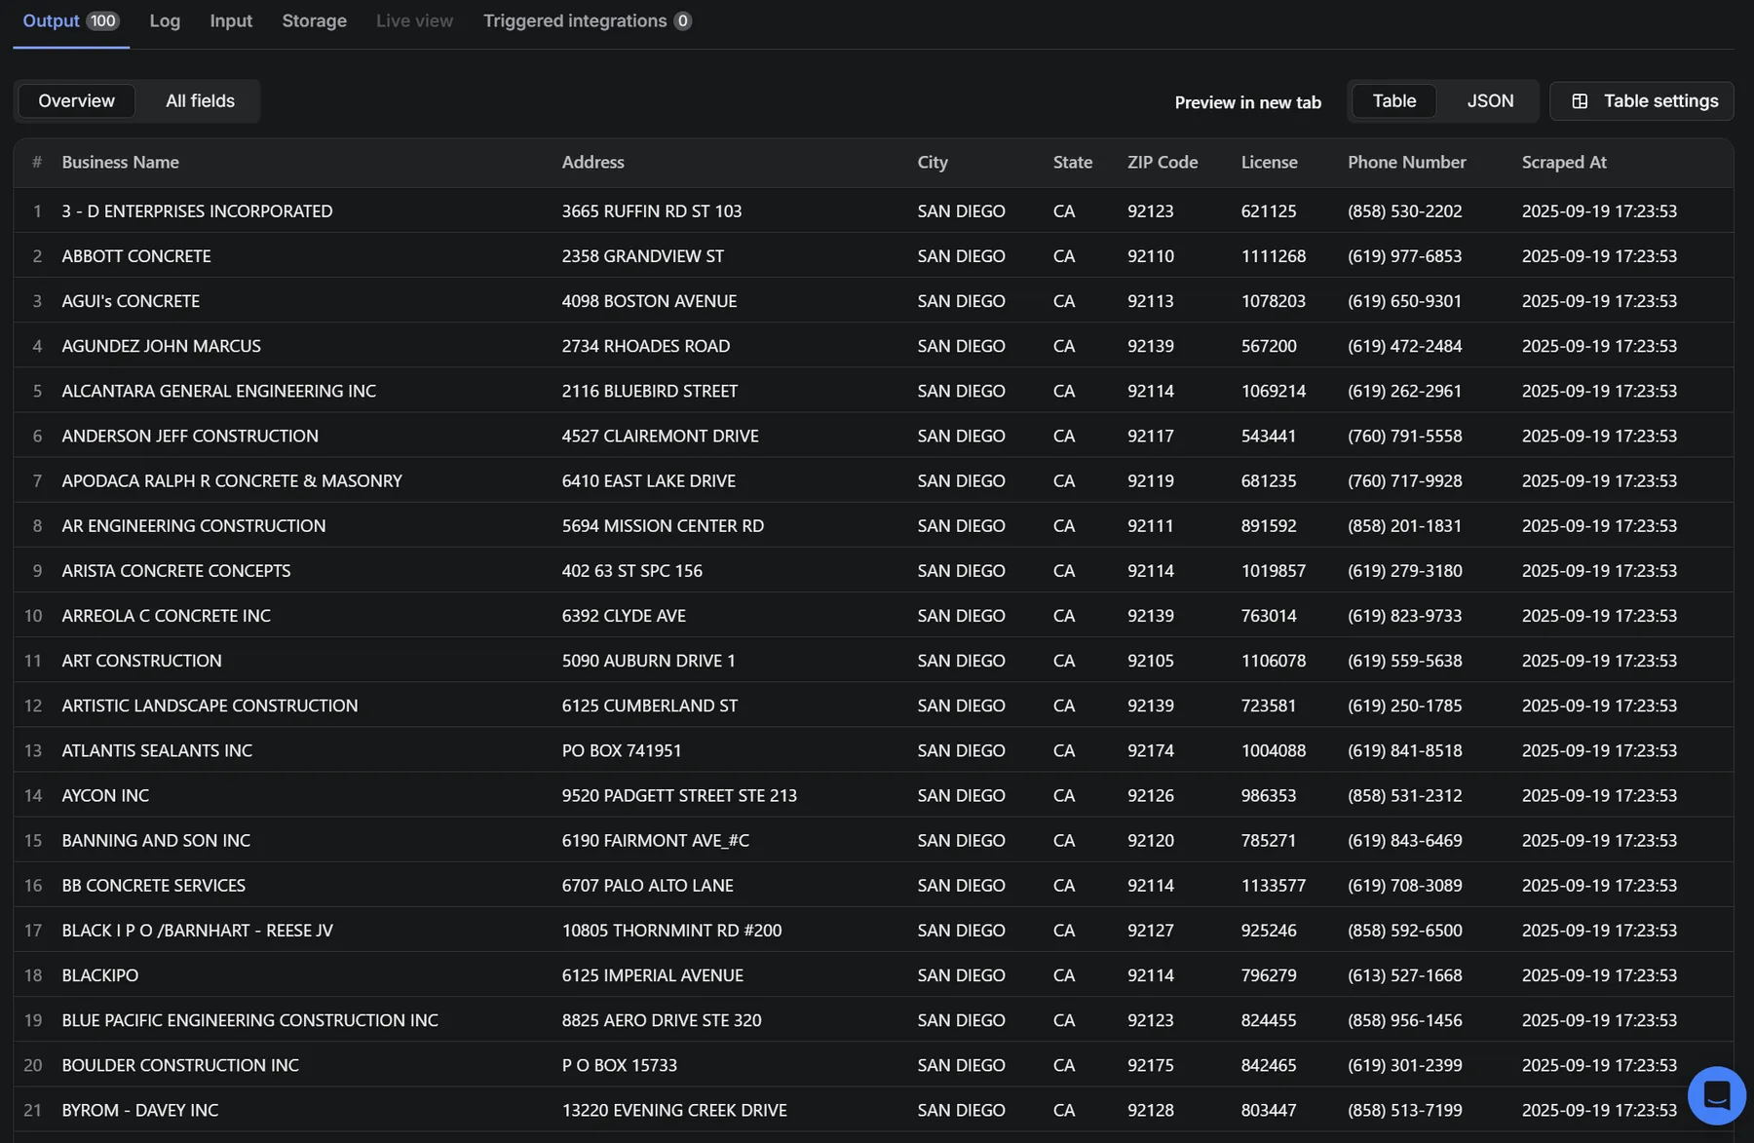Click the table grid icon in Table settings
Screen dimensions: 1754x1143
click(1580, 101)
